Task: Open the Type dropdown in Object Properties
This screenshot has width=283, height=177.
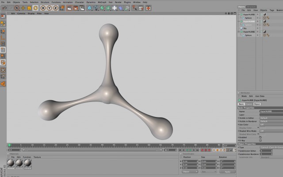Action: pos(271,147)
